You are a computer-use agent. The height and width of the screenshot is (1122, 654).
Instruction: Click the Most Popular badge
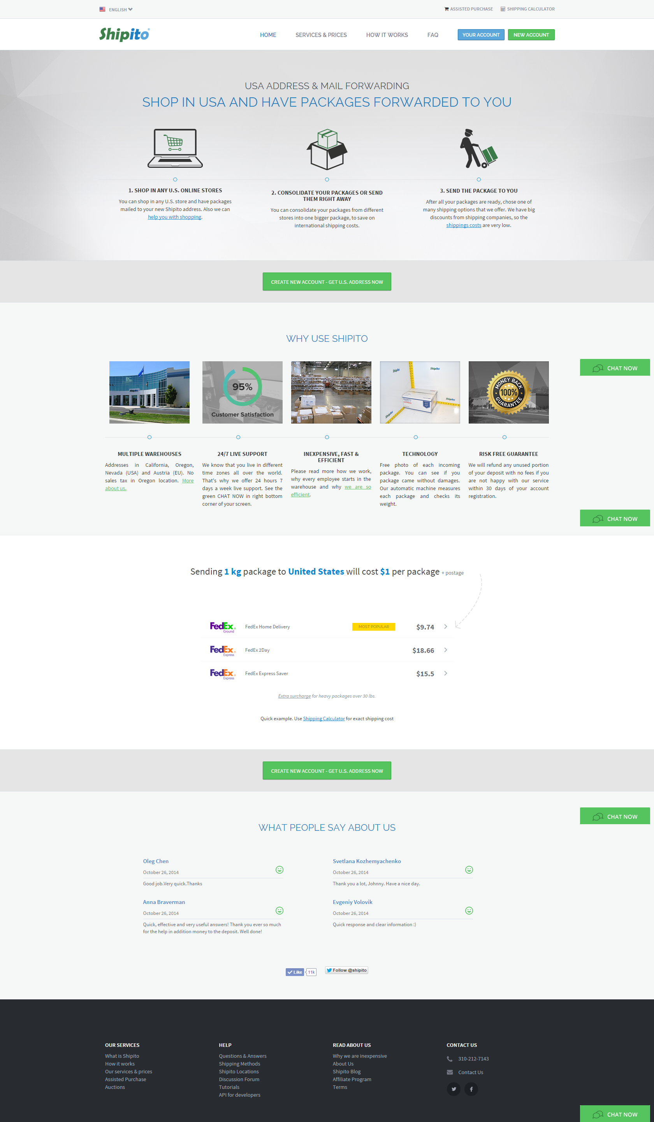374,626
